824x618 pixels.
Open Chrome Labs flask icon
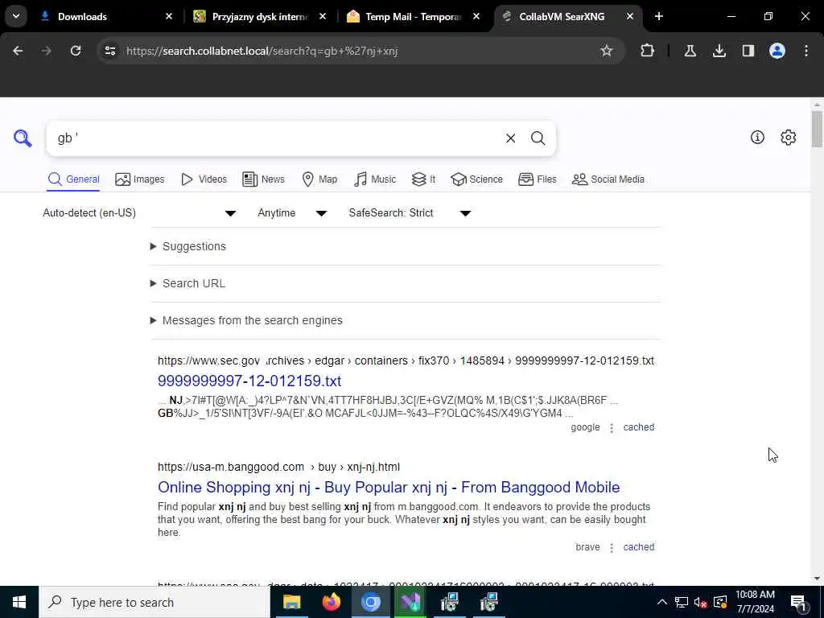[x=690, y=51]
